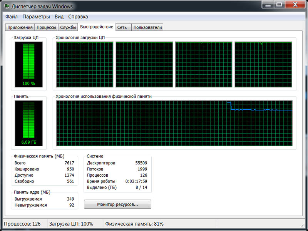Select the Быстродействие tab
The image size is (308, 231).
point(96,27)
